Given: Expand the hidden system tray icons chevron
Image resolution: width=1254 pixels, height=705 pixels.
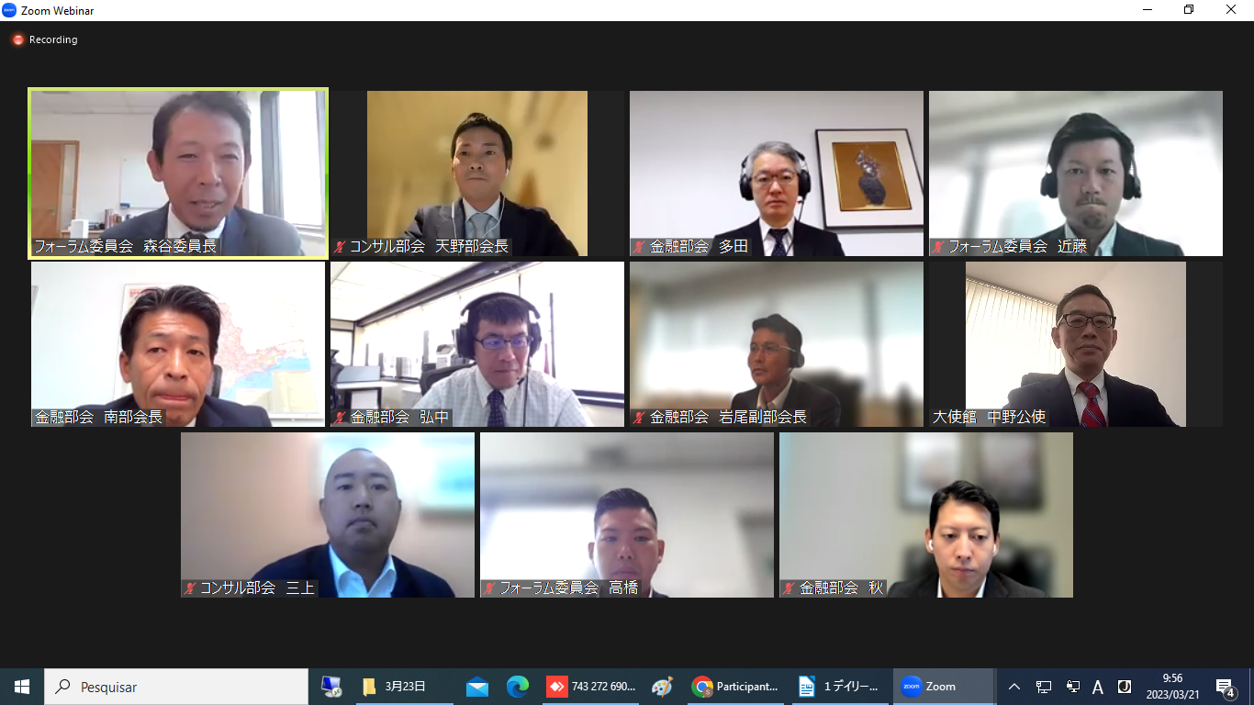Looking at the screenshot, I should tap(1014, 687).
